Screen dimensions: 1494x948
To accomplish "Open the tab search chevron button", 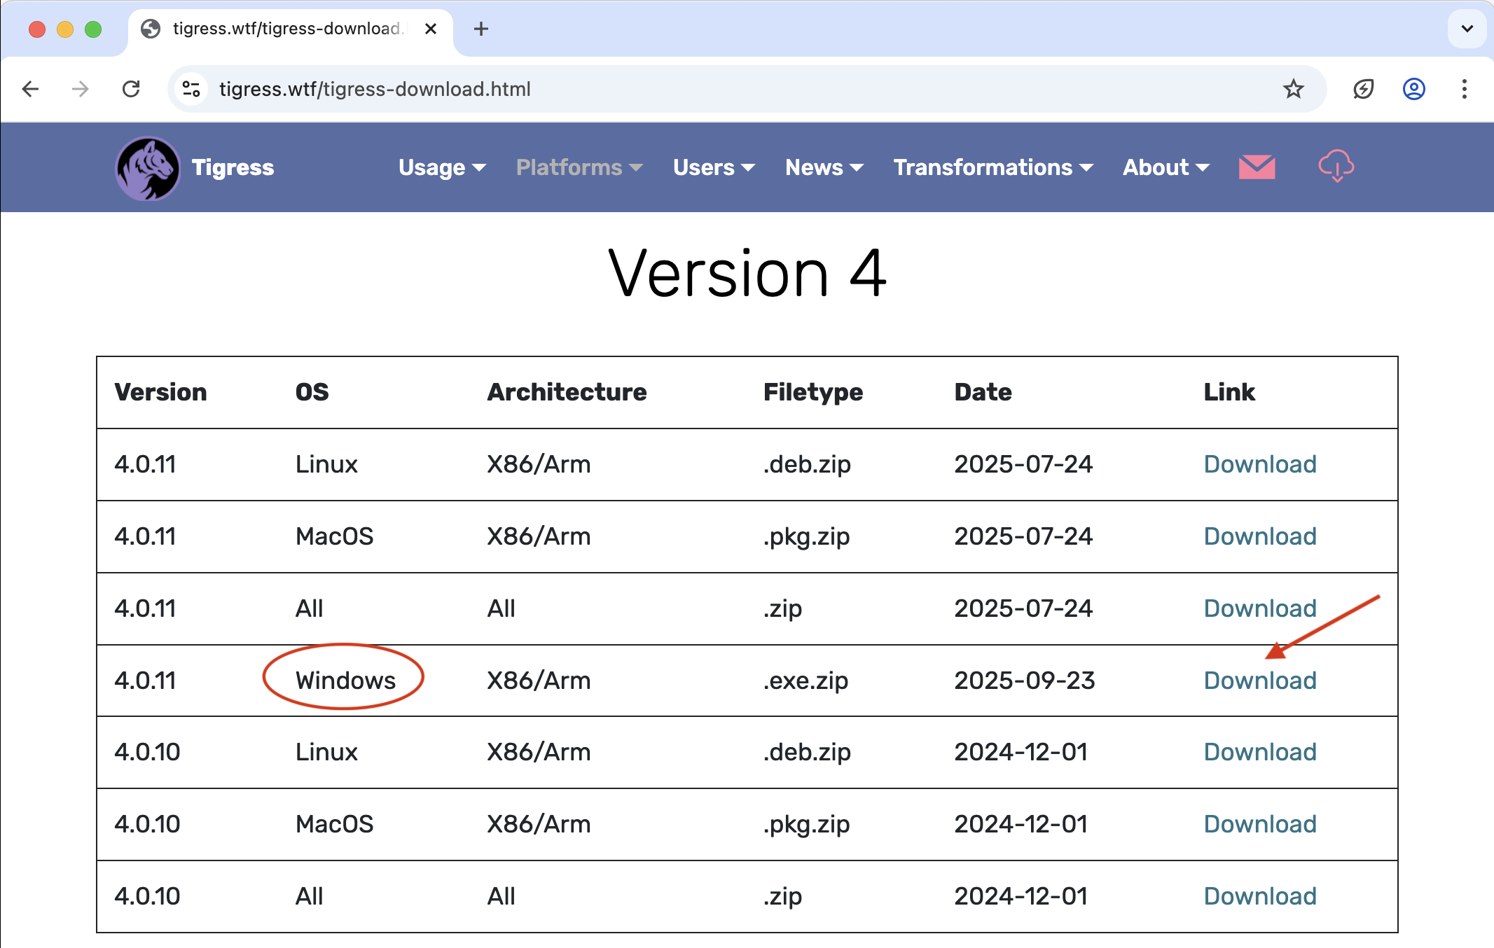I will click(x=1467, y=29).
